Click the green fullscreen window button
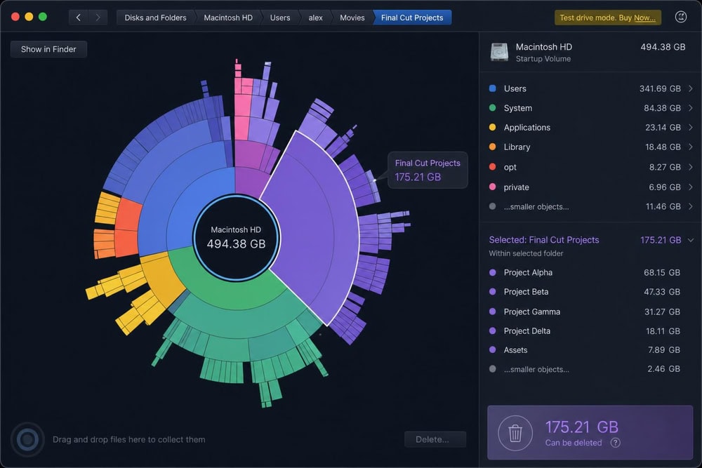Image resolution: width=702 pixels, height=468 pixels. coord(43,17)
